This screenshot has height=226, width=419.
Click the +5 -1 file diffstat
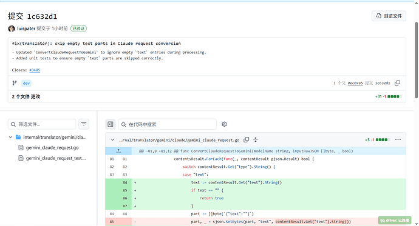(x=378, y=139)
